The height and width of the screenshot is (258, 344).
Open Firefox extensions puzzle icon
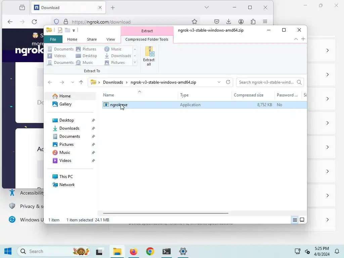tap(253, 21)
